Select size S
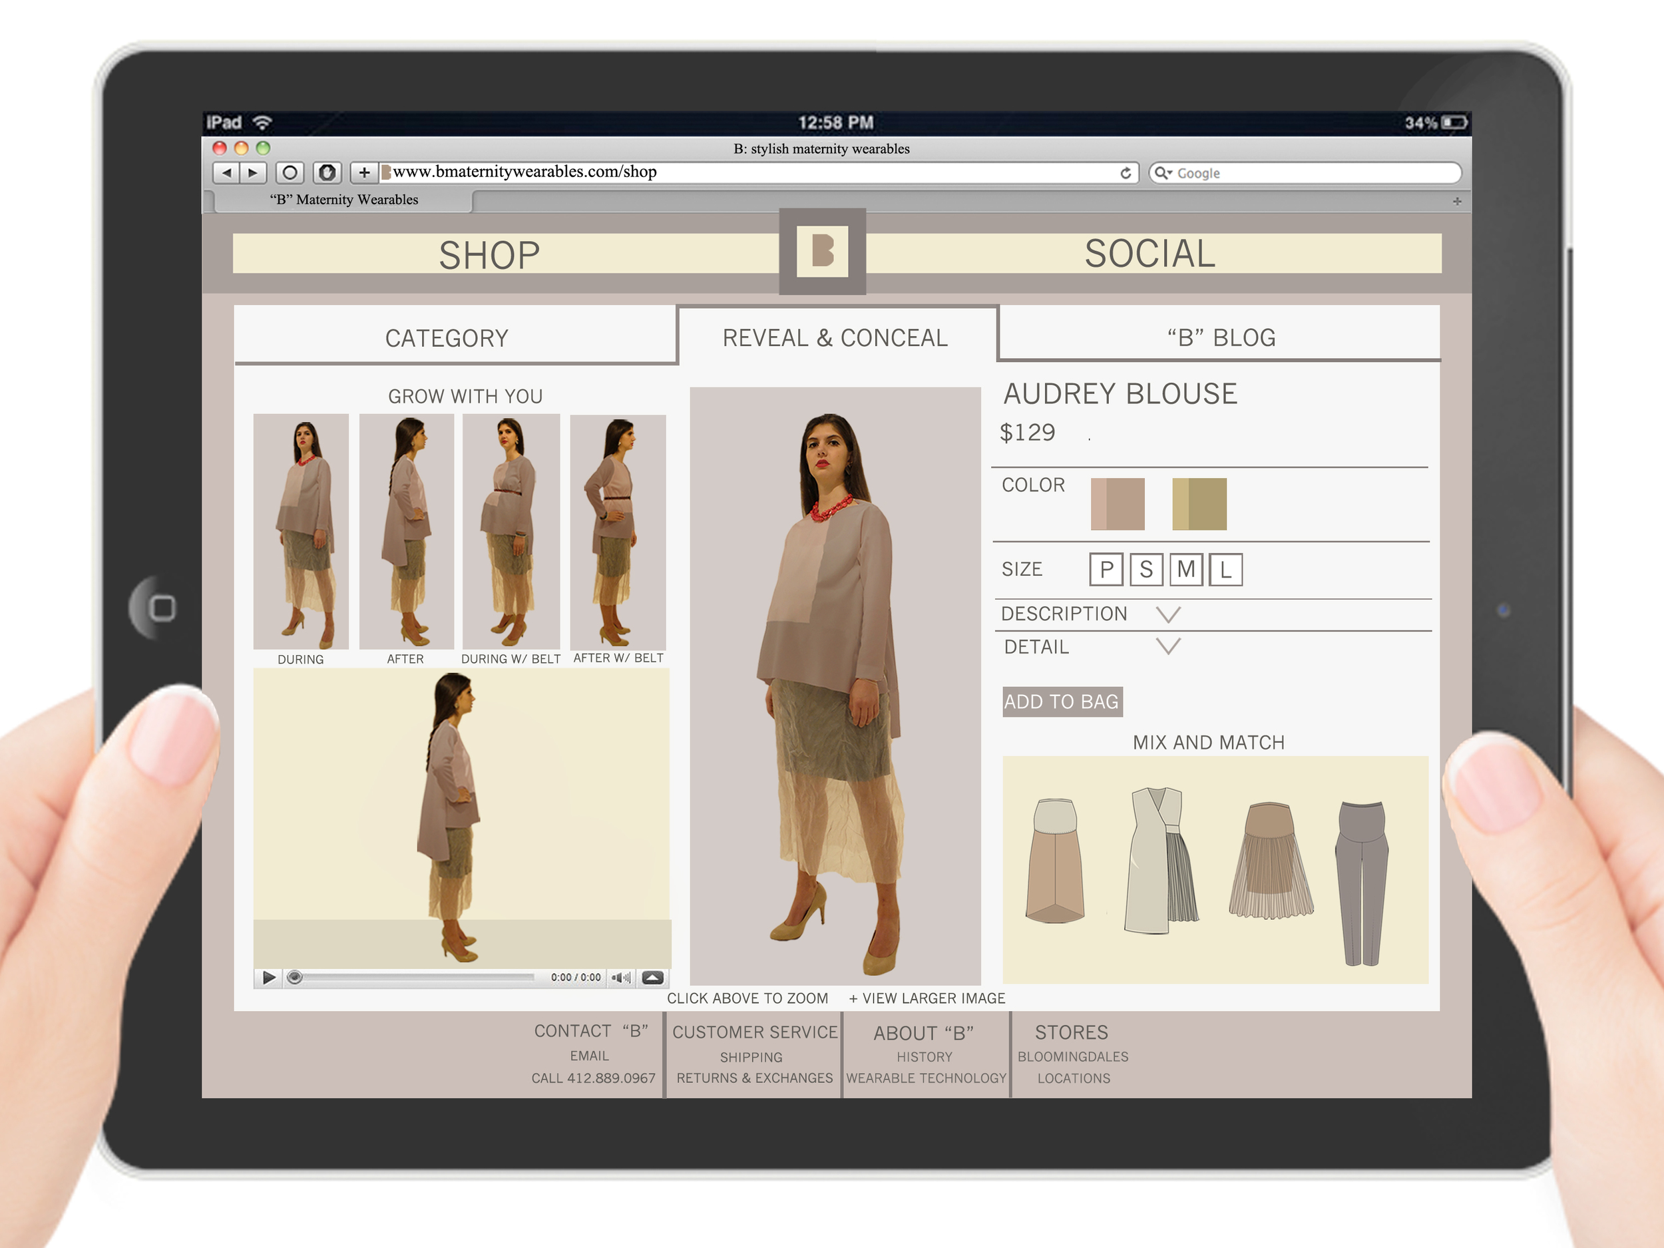Image resolution: width=1664 pixels, height=1248 pixels. 1145,570
